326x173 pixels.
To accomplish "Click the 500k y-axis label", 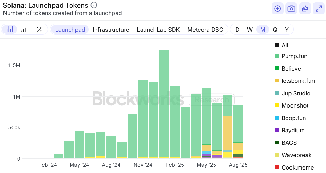I will pyautogui.click(x=14, y=128).
